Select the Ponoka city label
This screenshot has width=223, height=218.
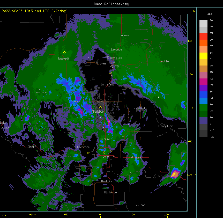(x=124, y=35)
